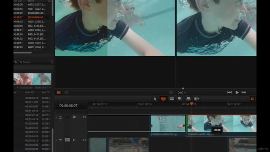Viewport: 270px width, 152px height.
Task: Click Start TC value 02:02:18:07
Action: coord(32,102)
